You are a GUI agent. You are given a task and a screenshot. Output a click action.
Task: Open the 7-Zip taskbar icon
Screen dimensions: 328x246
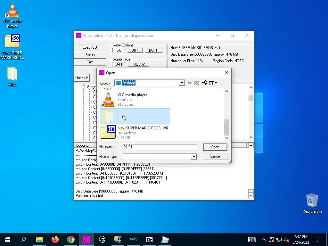click(x=149, y=240)
